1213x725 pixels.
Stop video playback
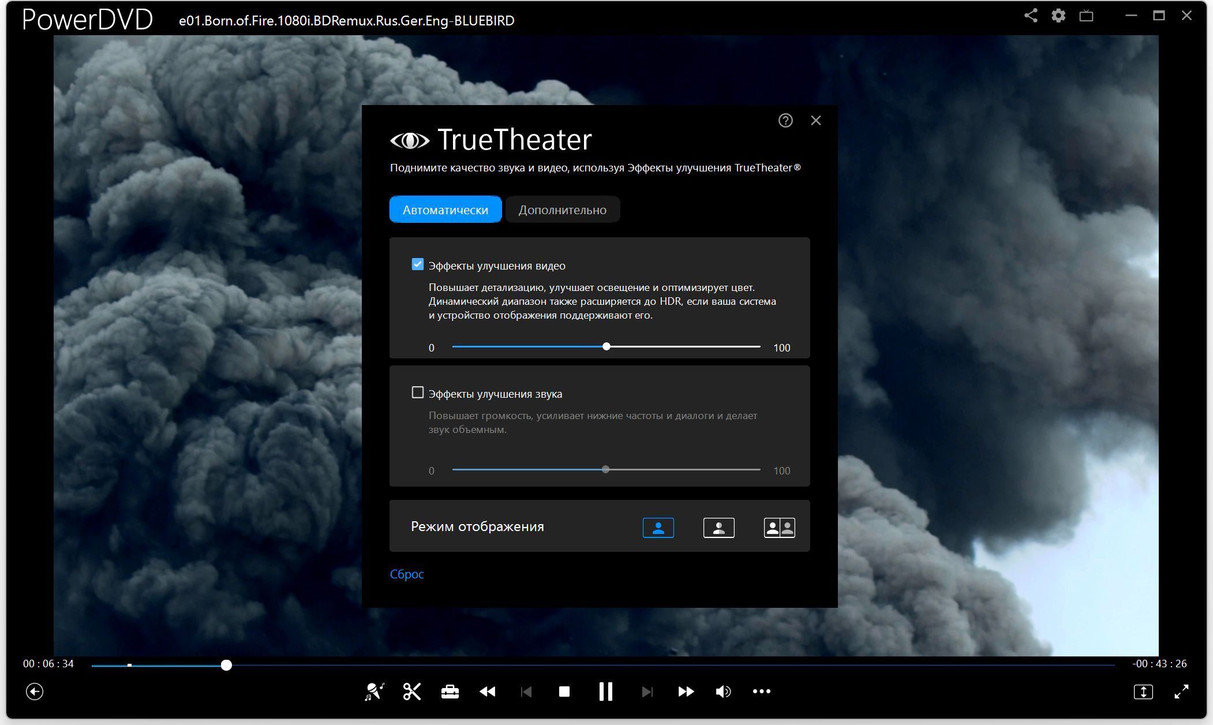click(564, 692)
